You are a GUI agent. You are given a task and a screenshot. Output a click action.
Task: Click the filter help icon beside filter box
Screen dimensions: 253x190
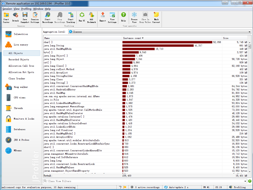[250, 181]
